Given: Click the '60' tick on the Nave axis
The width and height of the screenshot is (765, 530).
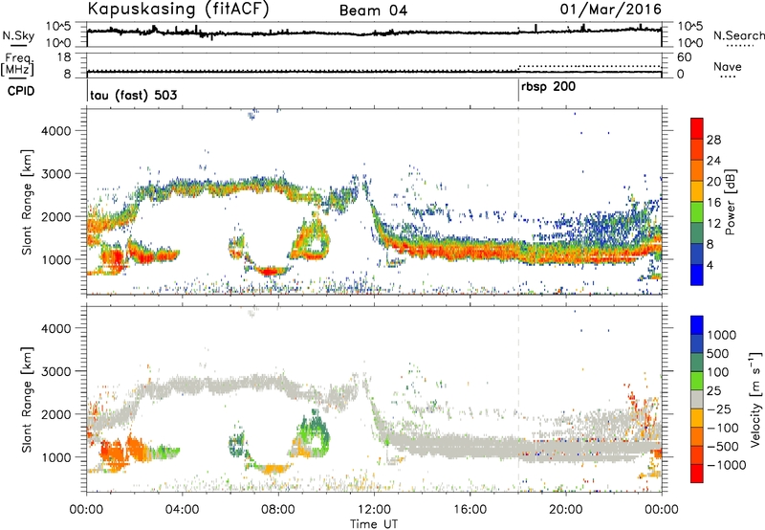Looking at the screenshot, I should [x=685, y=57].
